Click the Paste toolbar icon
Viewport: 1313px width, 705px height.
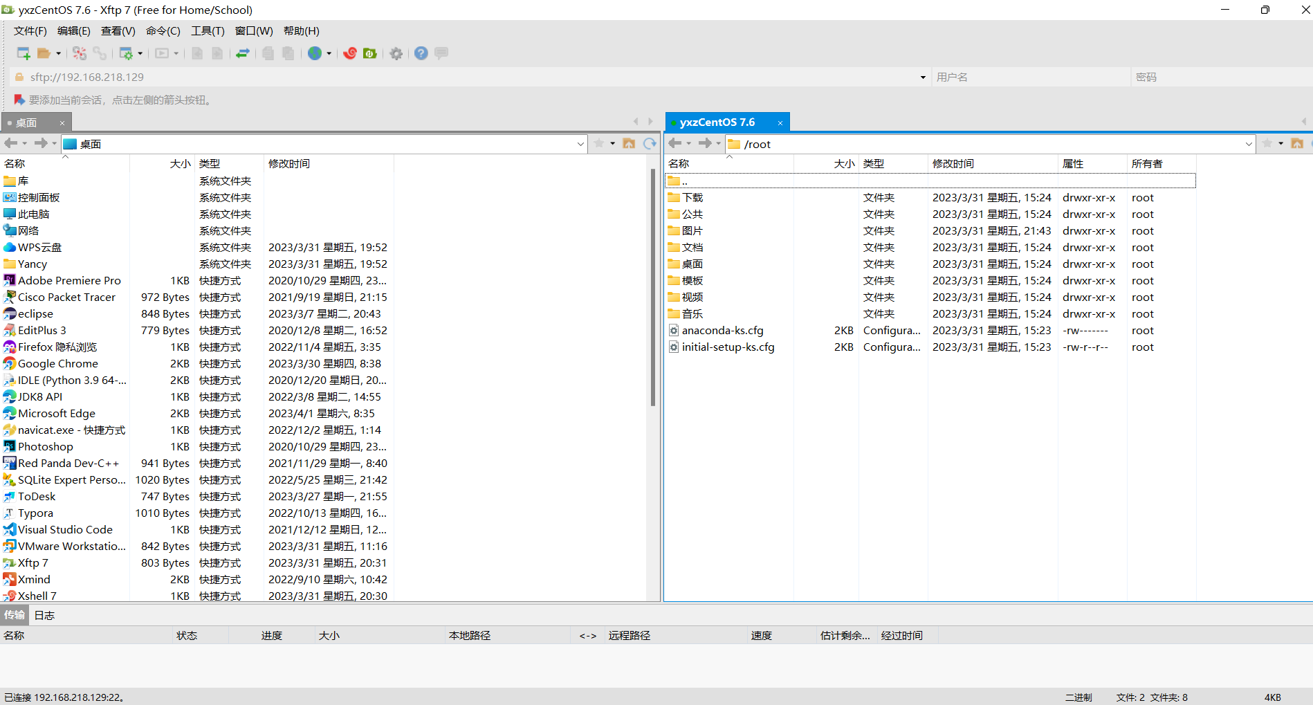pos(288,53)
